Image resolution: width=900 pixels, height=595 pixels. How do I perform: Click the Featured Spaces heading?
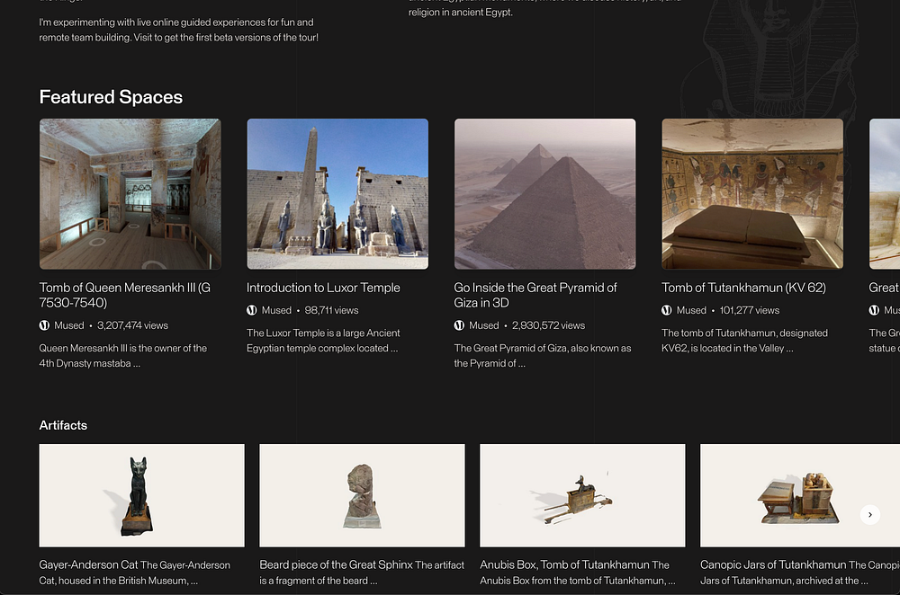(x=111, y=97)
